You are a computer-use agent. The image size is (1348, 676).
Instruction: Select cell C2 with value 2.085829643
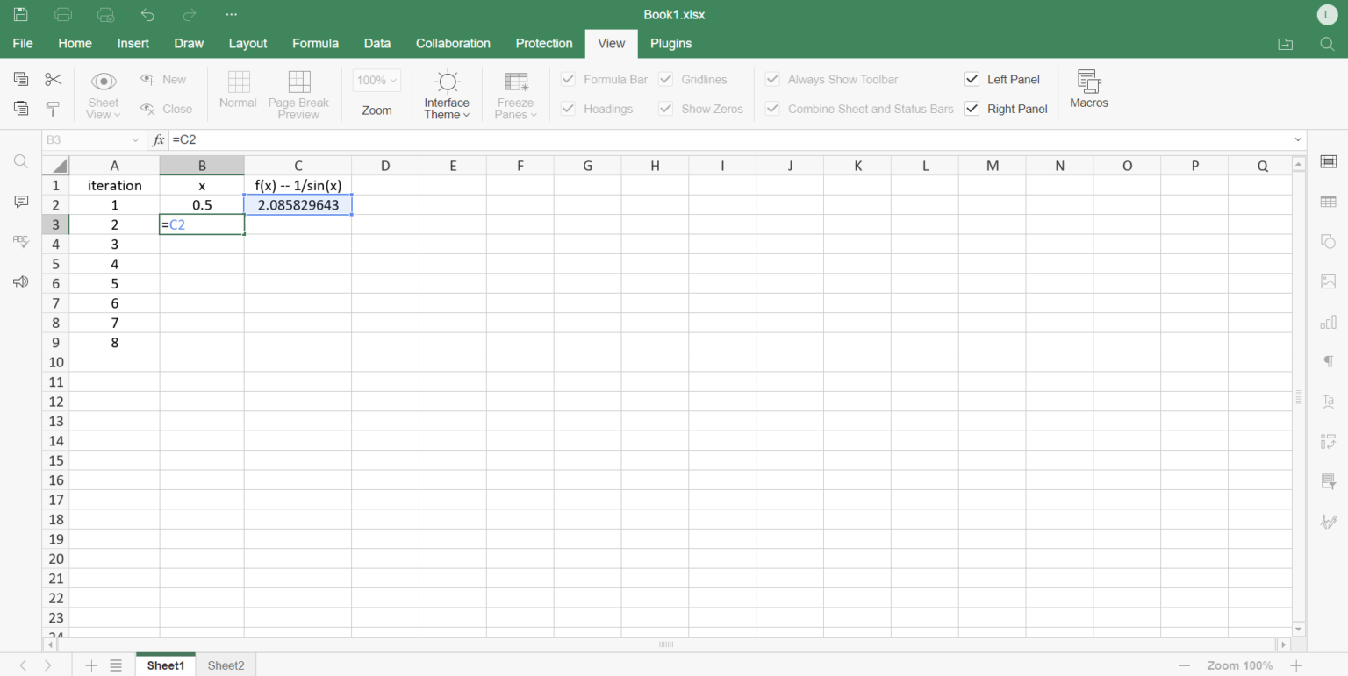point(298,205)
